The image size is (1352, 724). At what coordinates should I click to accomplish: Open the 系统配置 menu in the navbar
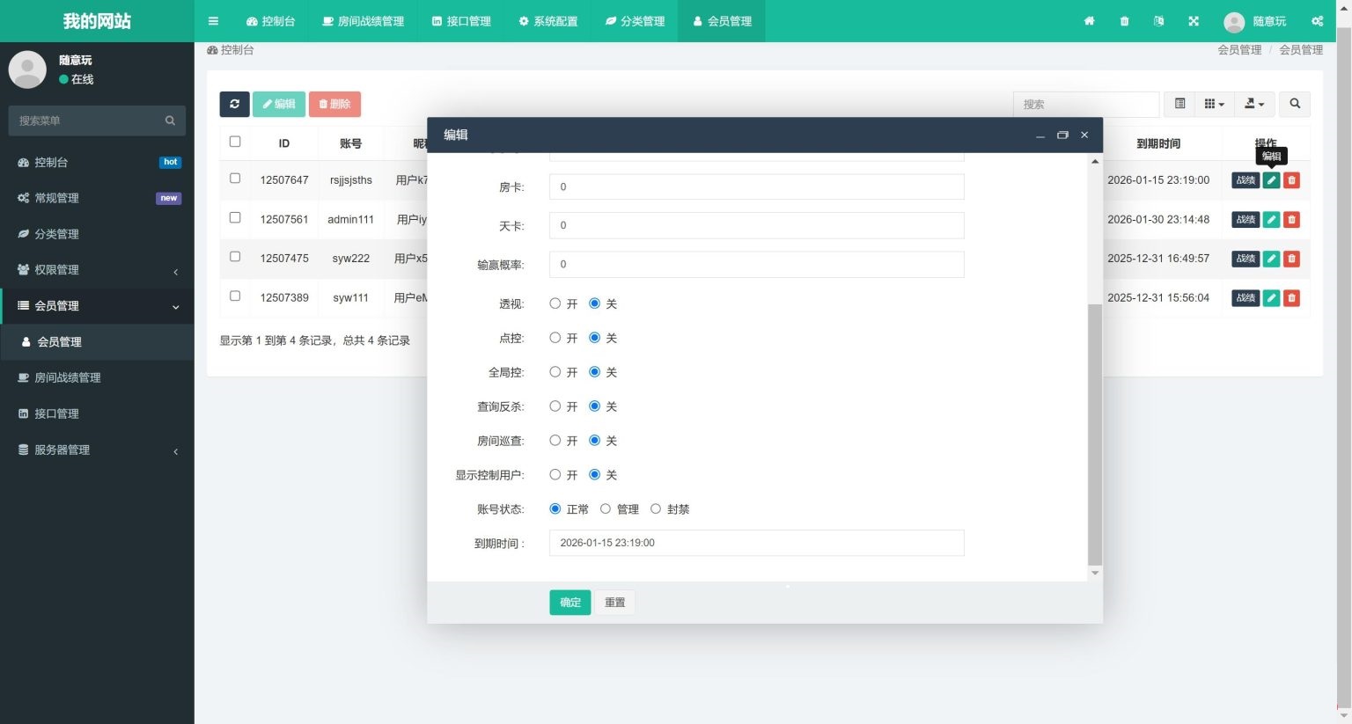coord(547,21)
